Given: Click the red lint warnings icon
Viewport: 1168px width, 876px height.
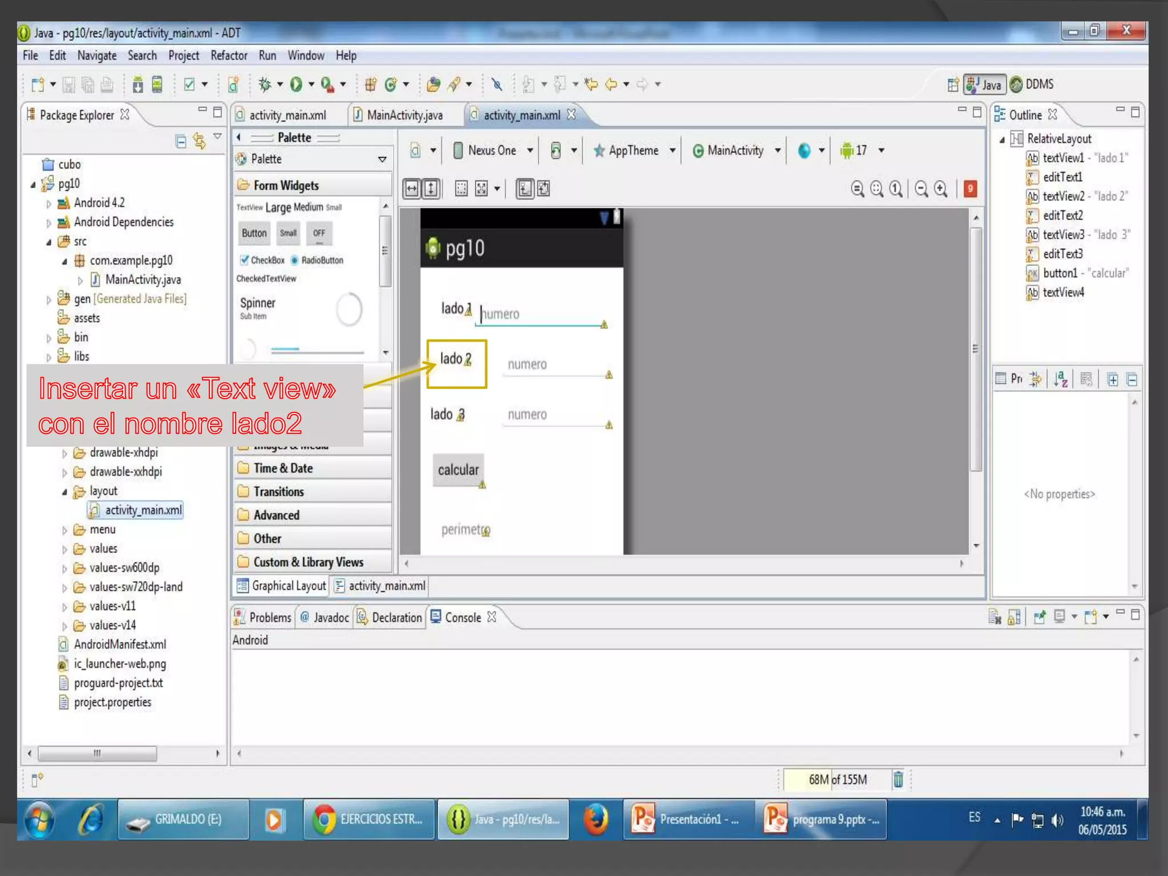Looking at the screenshot, I should [970, 189].
